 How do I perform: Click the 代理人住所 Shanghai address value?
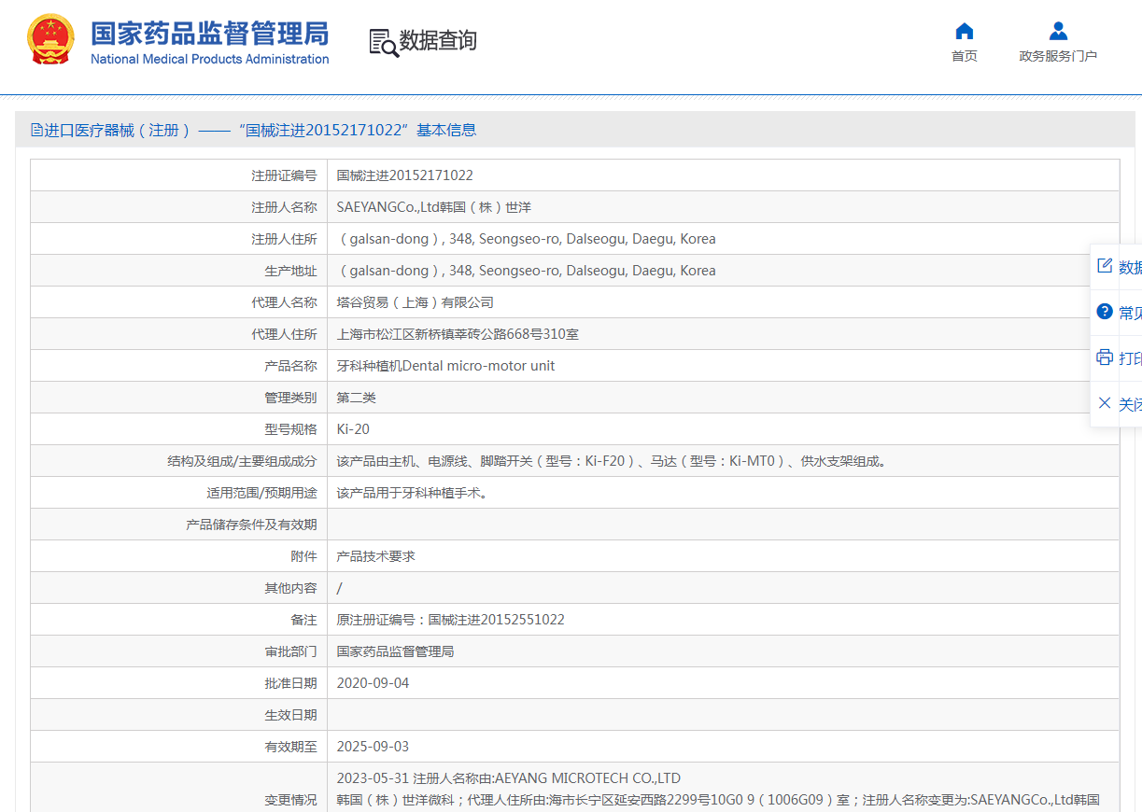458,334
